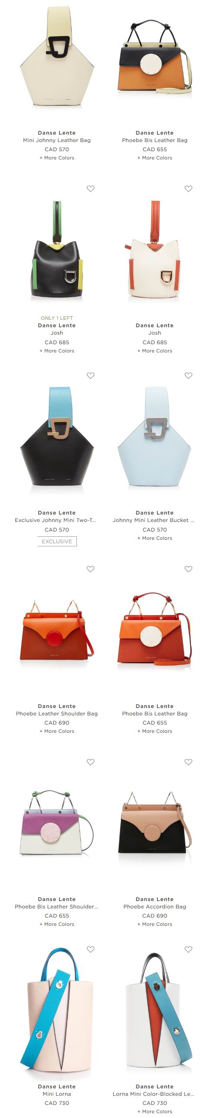Screen dimensions: 215x1118
Task: Expand More Colors under Mini Johnny Leather Bag
Action: point(57,158)
